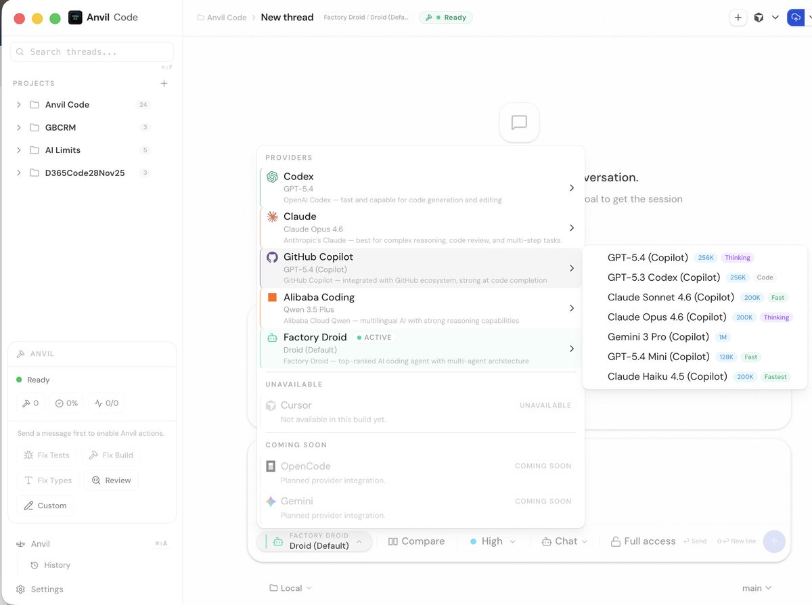Click the Factory Droid robot icon in the list

pos(272,338)
